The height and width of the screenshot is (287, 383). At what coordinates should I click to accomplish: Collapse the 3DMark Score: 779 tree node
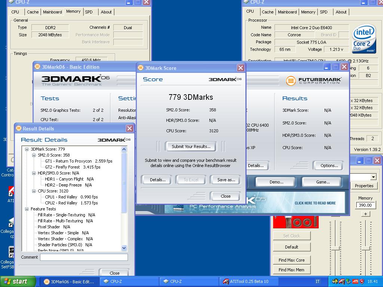27,149
